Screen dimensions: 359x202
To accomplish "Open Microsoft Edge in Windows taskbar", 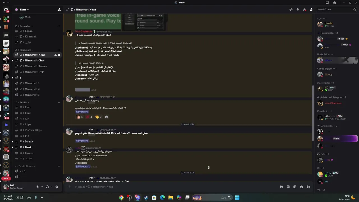I will point(162,198).
